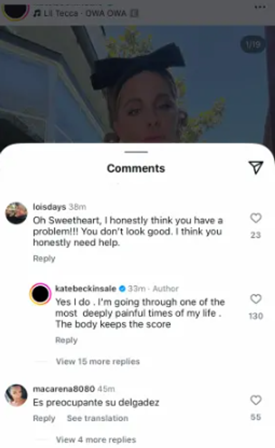Screen dimensions: 275x448
Task: Like loisdays' comment with the heart
Action: tap(256, 218)
